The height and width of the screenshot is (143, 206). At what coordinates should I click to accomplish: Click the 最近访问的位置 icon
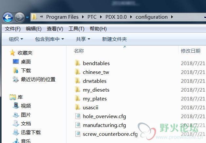pyautogui.click(x=16, y=79)
